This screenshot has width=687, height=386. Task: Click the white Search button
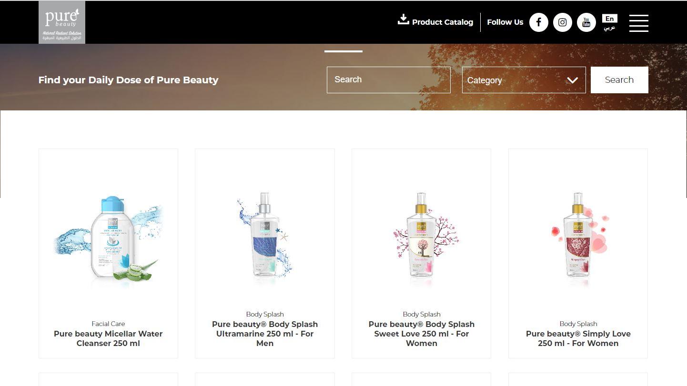coord(619,80)
